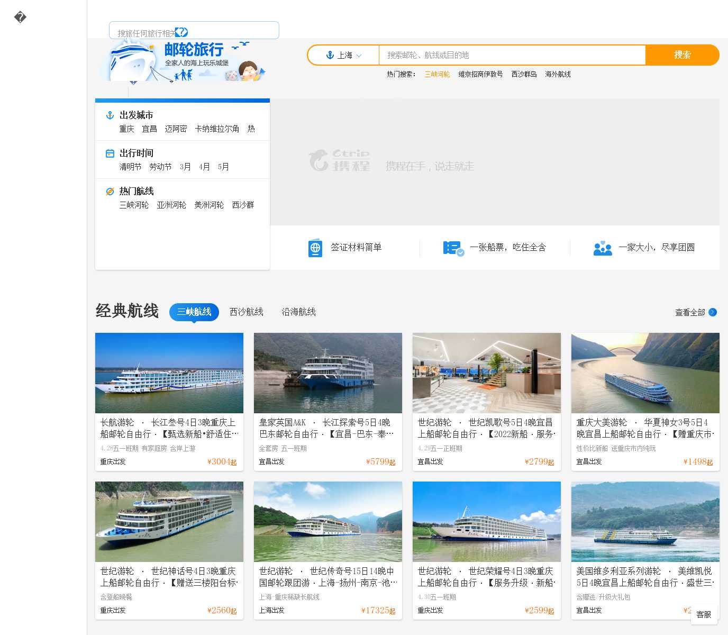The image size is (728, 635).
Task: Click the 三峡河轮 hot search link
Action: (437, 75)
